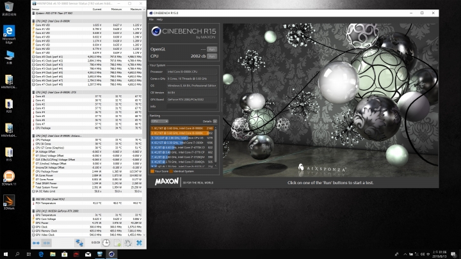The height and width of the screenshot is (259, 461).
Task: Select the PCH Temperature row
Action: pyautogui.click(x=87, y=203)
